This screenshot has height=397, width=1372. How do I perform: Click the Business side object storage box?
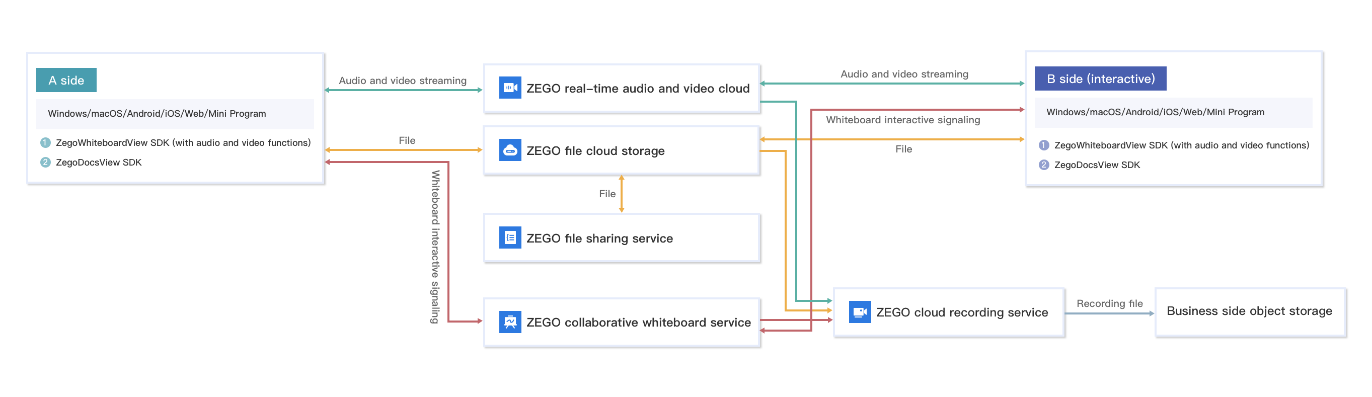(1250, 312)
